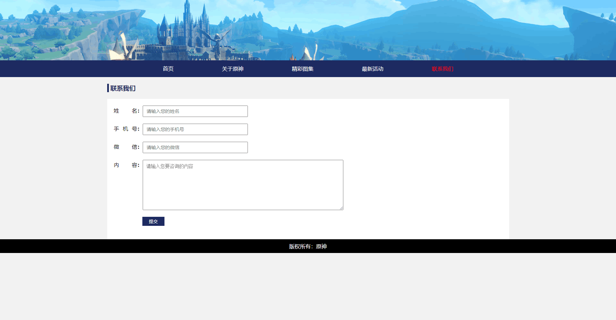
Task: Click the 手机号 phone number field
Action: pyautogui.click(x=195, y=129)
